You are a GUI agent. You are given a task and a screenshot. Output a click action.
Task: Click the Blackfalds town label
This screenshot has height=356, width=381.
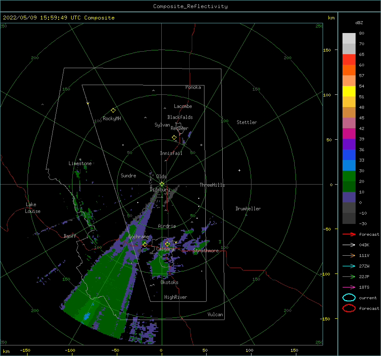coord(180,117)
